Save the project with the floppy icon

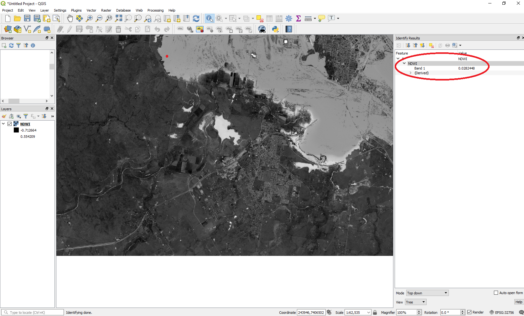(x=27, y=18)
